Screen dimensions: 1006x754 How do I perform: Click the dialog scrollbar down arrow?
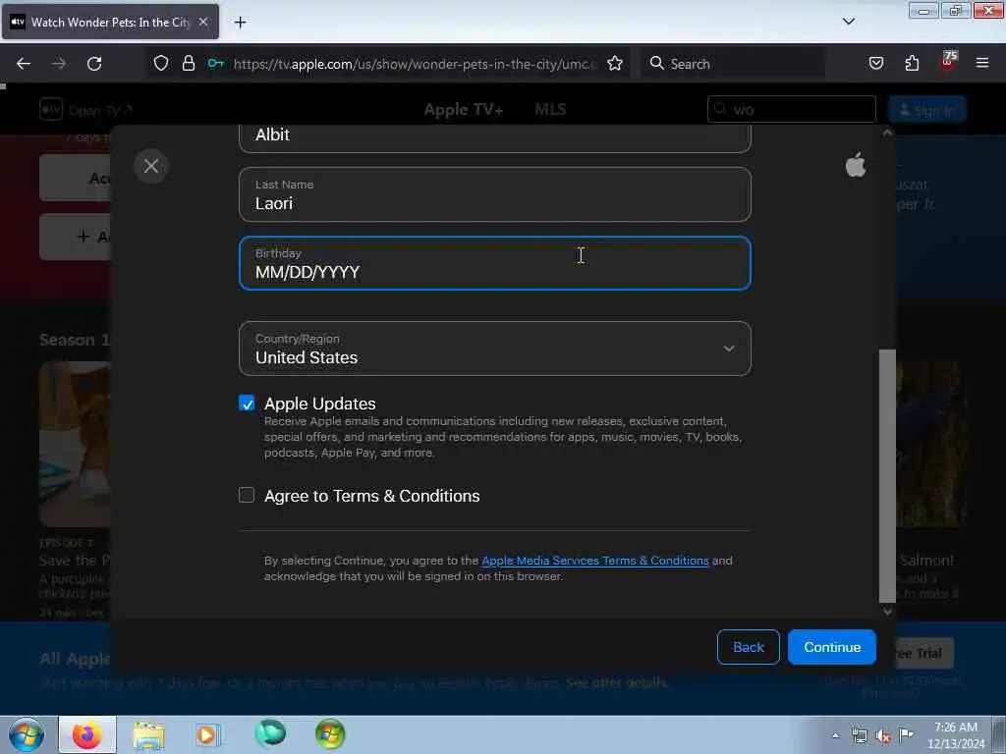(887, 612)
